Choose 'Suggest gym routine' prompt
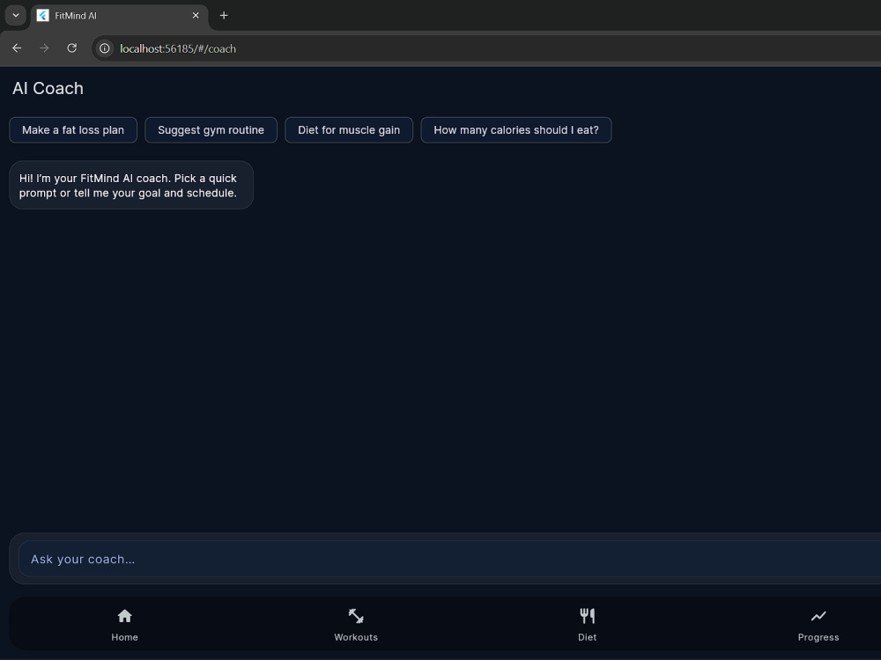This screenshot has height=660, width=881. point(211,130)
